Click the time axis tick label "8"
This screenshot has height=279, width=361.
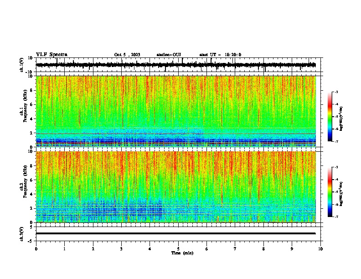tap(263, 249)
